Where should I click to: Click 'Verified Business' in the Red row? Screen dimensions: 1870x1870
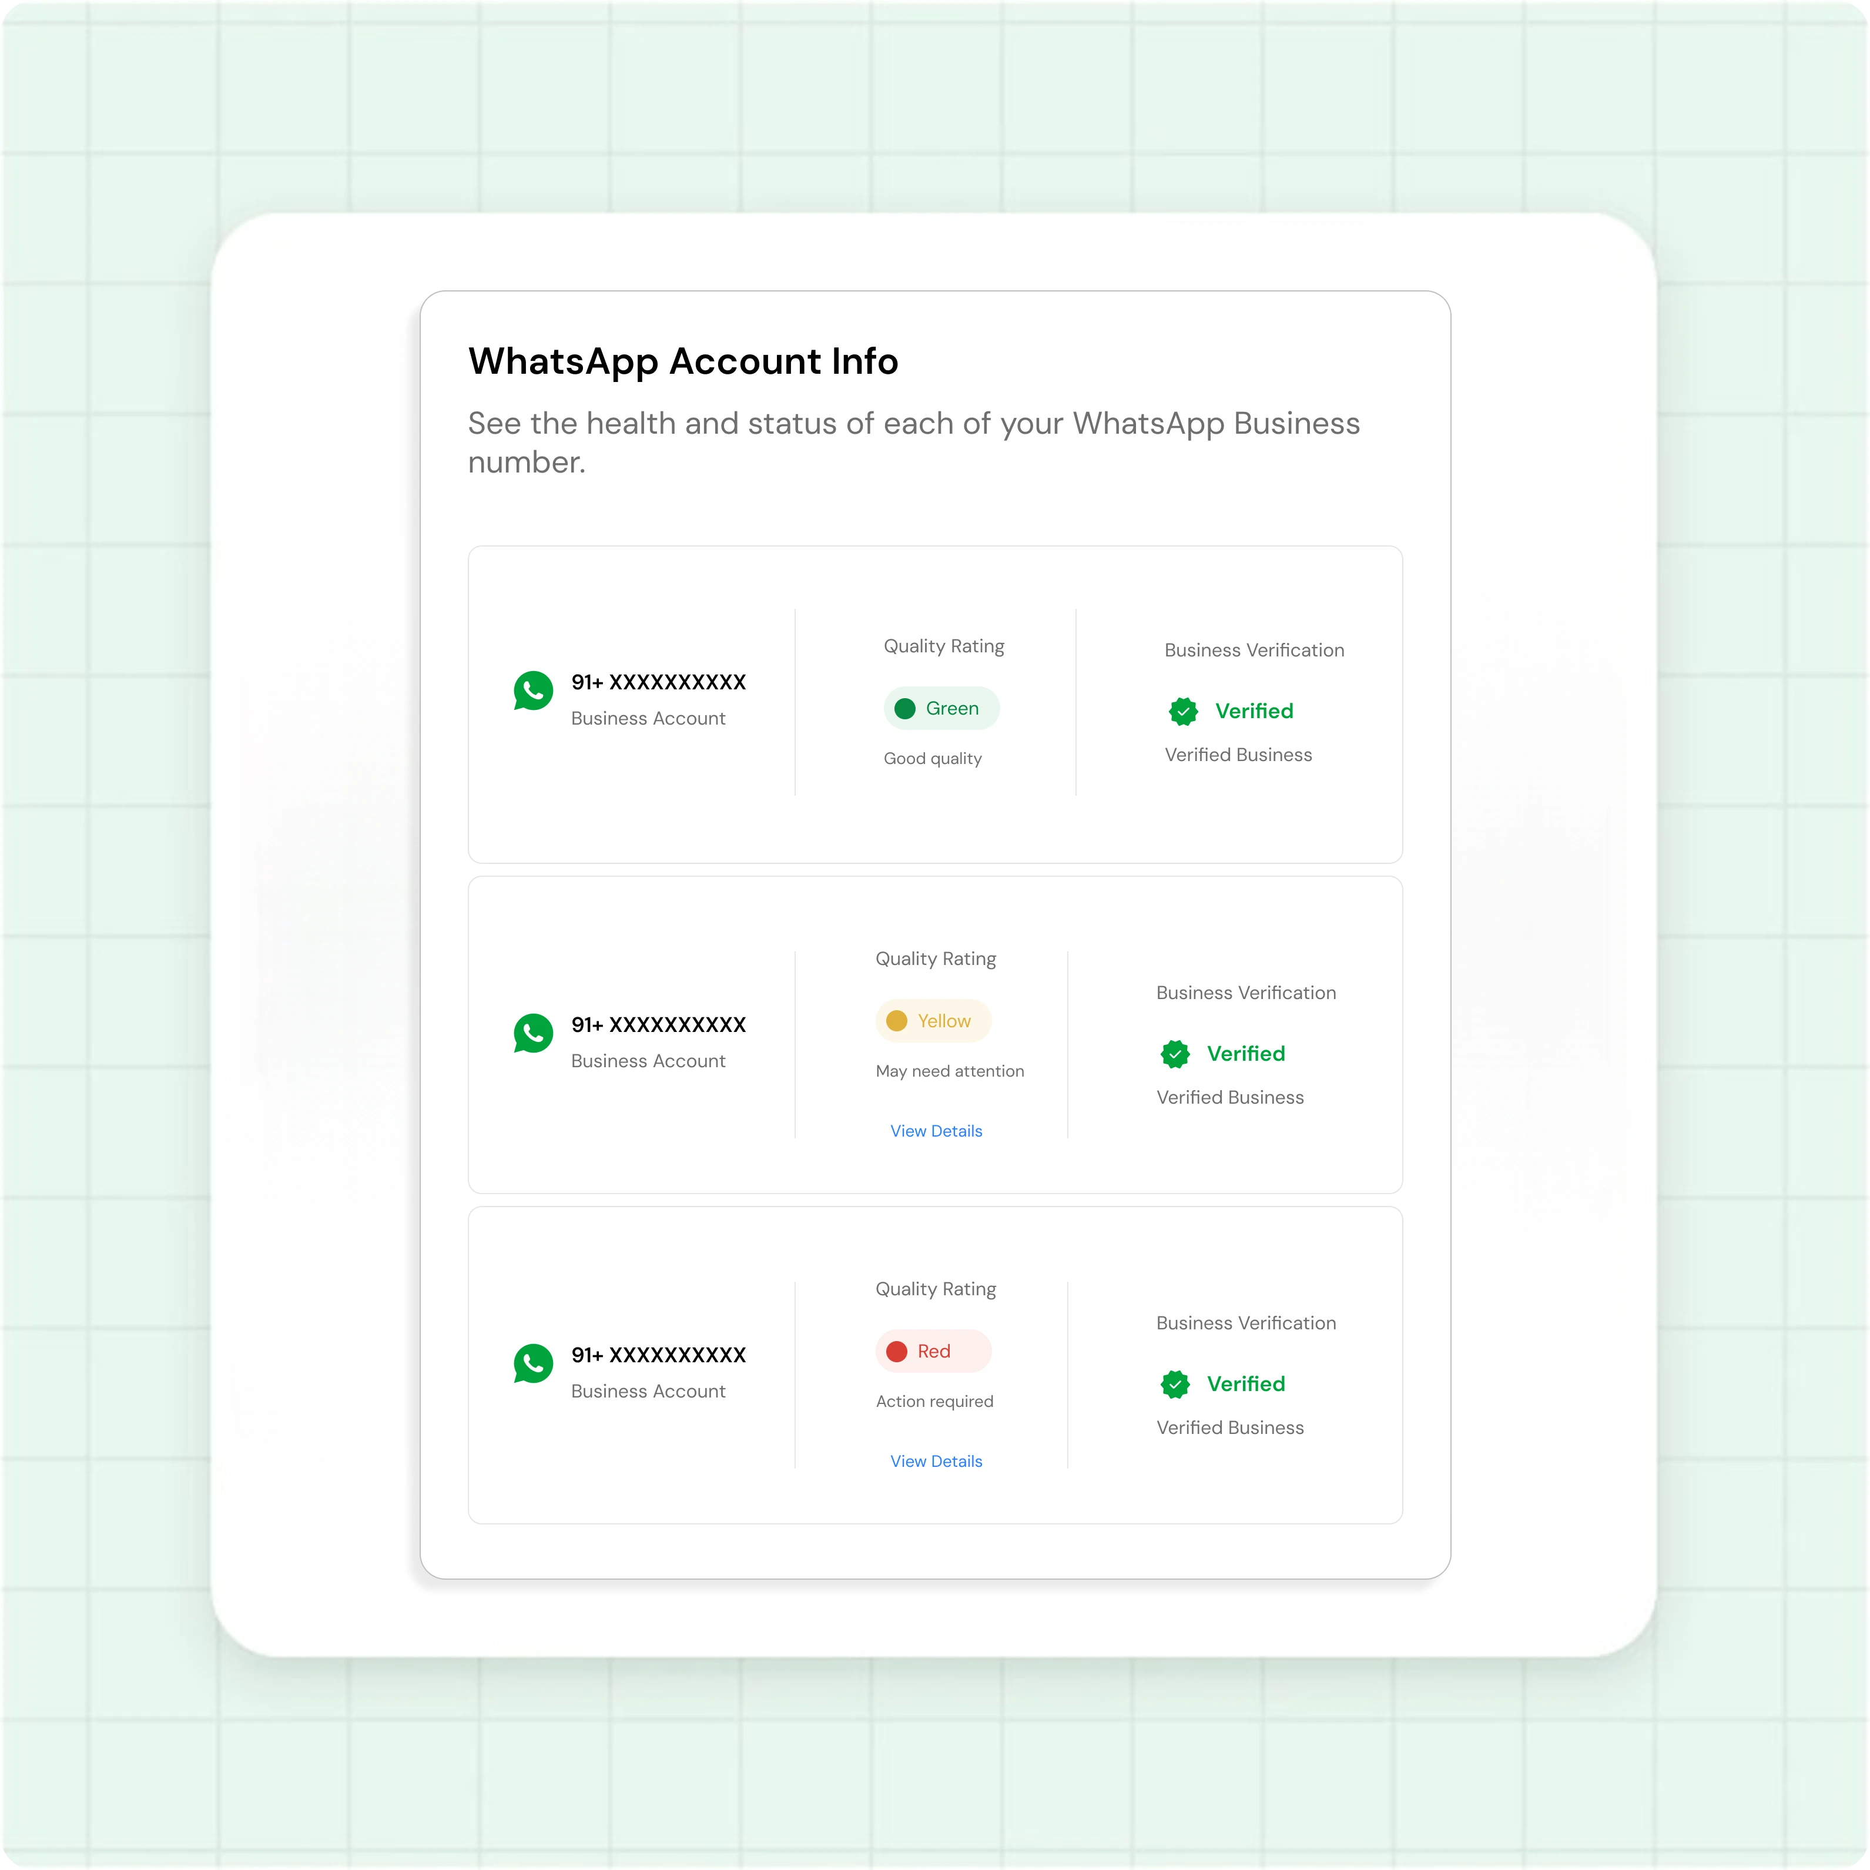[1230, 1427]
